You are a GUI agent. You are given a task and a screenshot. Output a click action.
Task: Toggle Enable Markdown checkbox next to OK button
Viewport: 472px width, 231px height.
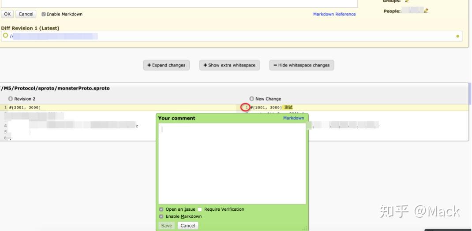[x=43, y=14]
